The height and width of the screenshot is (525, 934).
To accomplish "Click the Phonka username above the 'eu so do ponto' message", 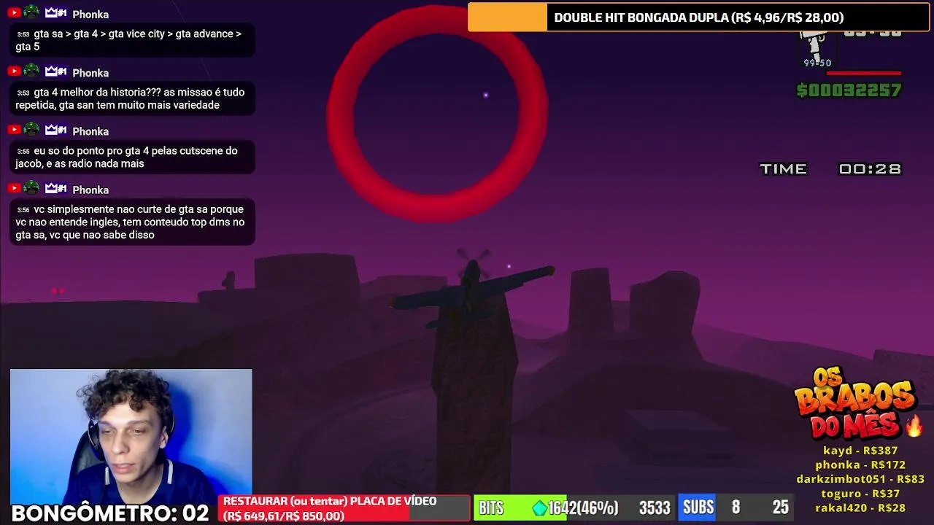I will click(x=90, y=131).
